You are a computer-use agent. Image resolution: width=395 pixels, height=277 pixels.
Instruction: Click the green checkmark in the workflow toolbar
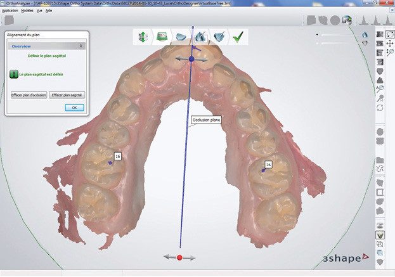(239, 37)
